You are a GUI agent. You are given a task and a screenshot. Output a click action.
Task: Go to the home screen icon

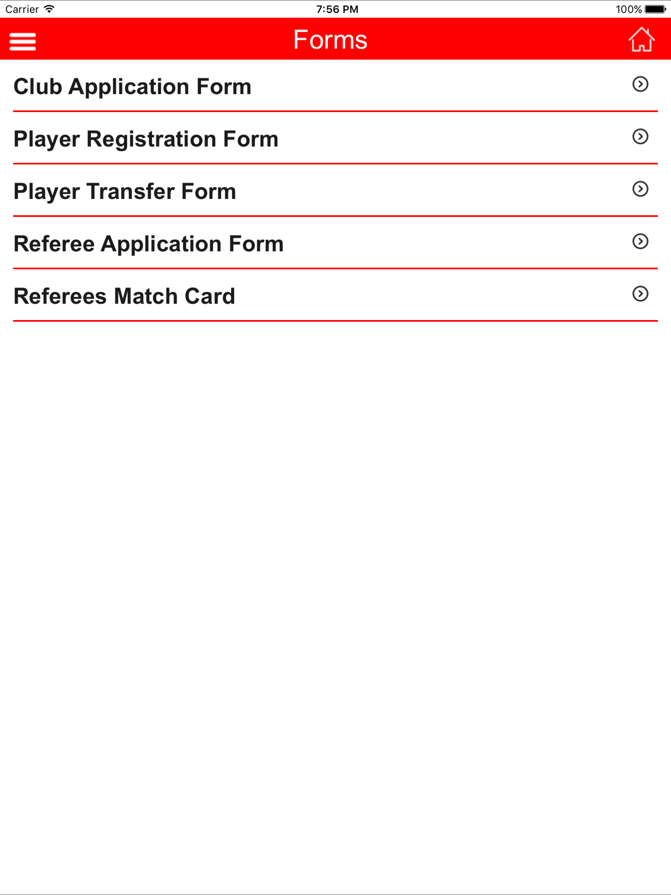tap(642, 39)
